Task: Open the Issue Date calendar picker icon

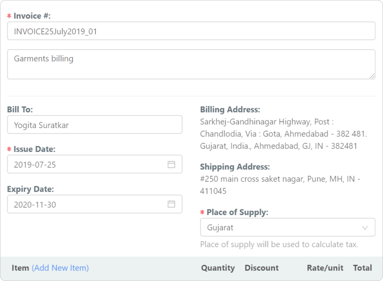Action: click(x=171, y=165)
